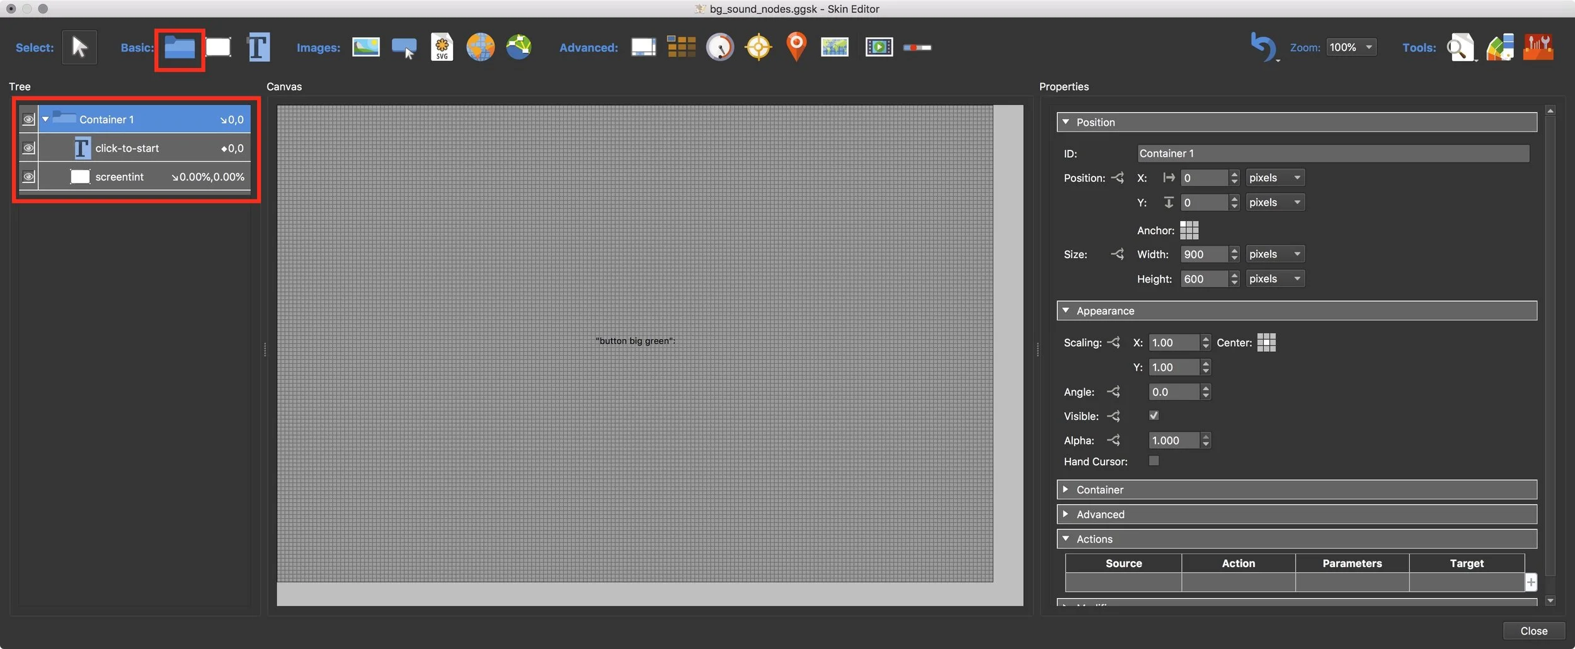This screenshot has height=649, width=1575.
Task: Click the Size logic block icon
Action: coord(1118,254)
